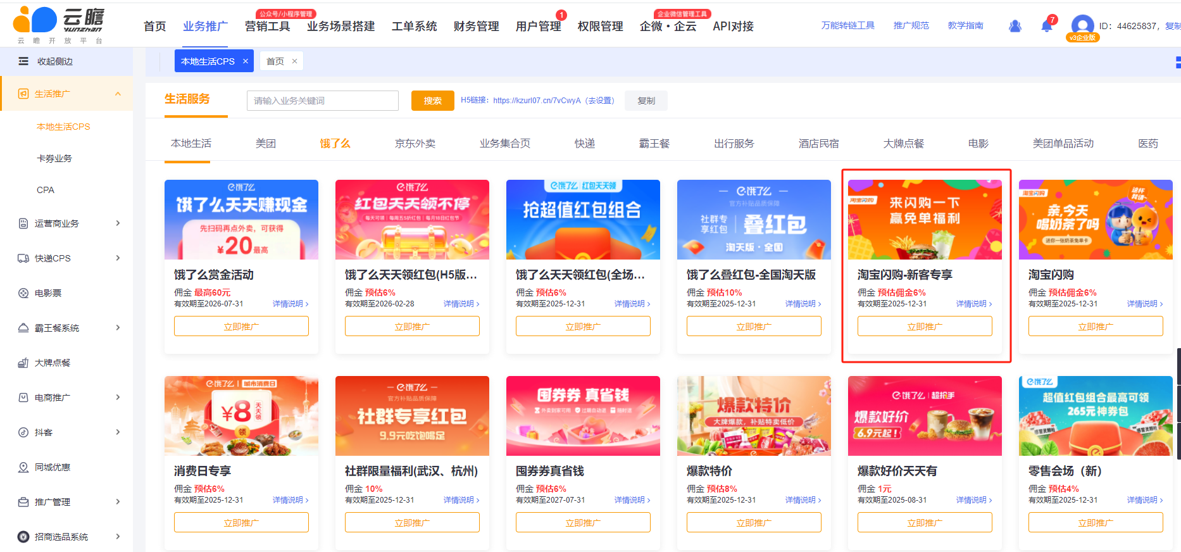Click the 运营商业务 sidebar icon
This screenshot has width=1181, height=552.
click(x=23, y=223)
